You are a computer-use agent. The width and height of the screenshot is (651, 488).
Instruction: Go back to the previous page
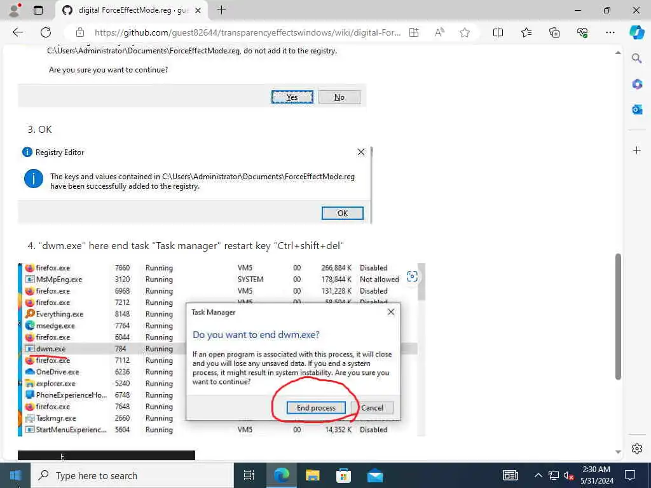click(17, 32)
